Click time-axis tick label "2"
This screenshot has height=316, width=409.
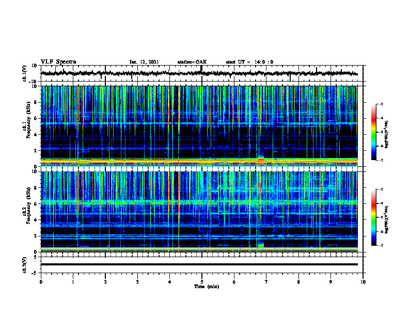(105, 282)
